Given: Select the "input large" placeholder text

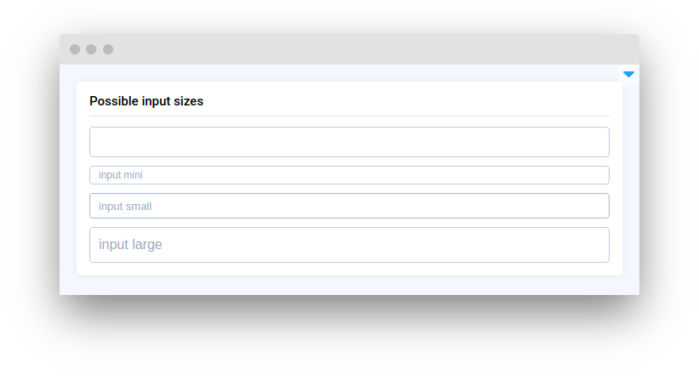Looking at the screenshot, I should point(130,245).
